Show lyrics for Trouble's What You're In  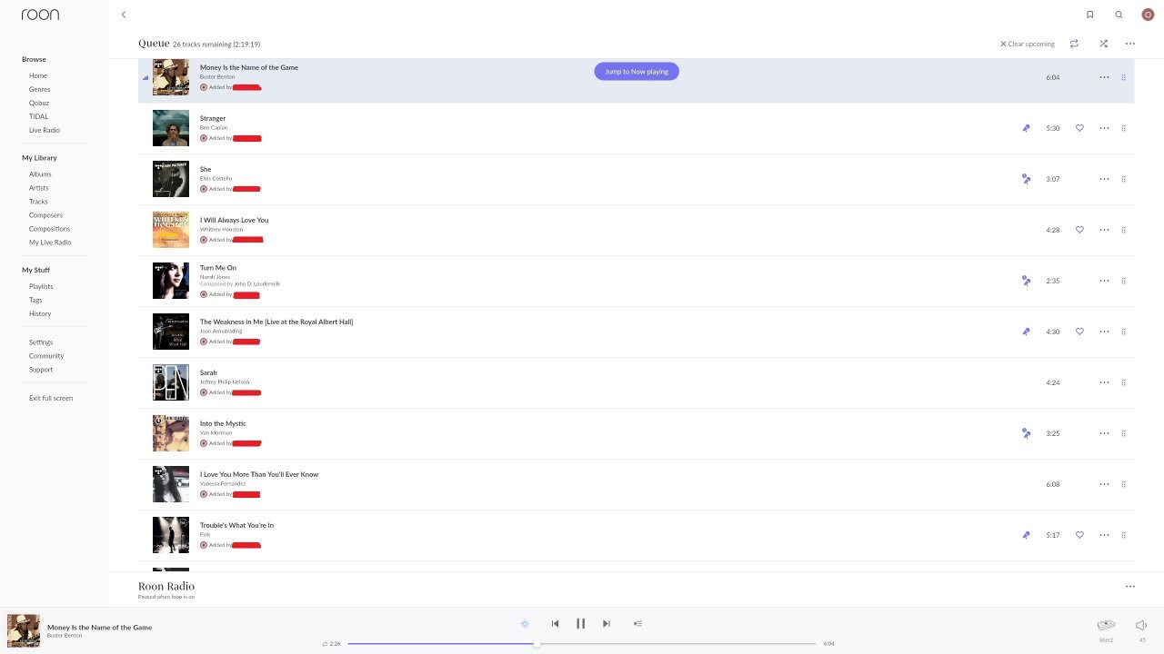pos(1026,535)
